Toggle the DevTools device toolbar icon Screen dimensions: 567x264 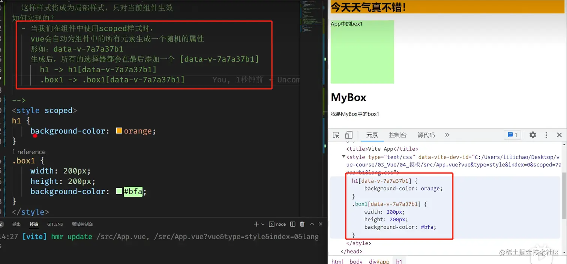click(349, 135)
